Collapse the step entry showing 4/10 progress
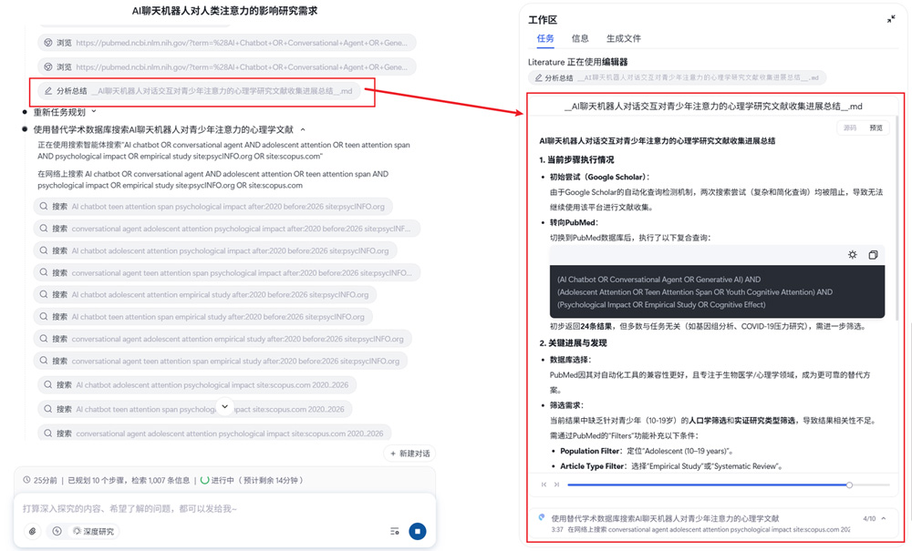The width and height of the screenshot is (912, 551). [x=882, y=517]
